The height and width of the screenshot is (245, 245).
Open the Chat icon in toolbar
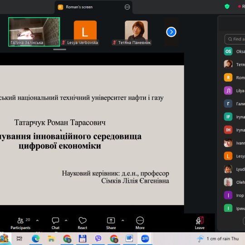(55, 220)
